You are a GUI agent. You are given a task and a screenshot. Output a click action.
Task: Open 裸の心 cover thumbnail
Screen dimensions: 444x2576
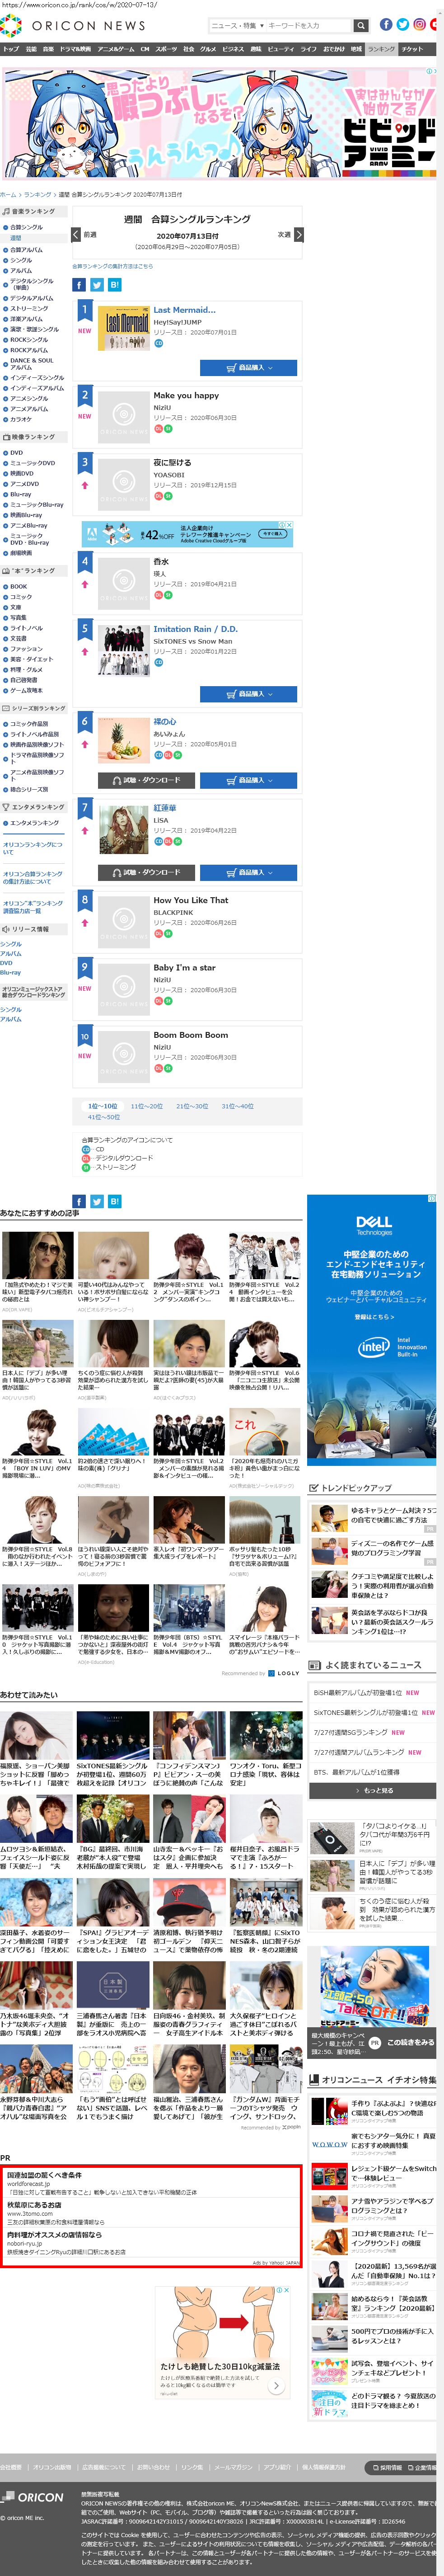pyautogui.click(x=124, y=741)
